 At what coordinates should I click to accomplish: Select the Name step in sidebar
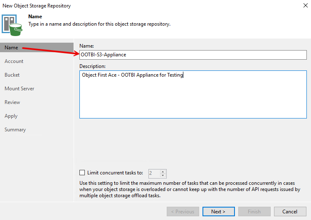coord(11,48)
